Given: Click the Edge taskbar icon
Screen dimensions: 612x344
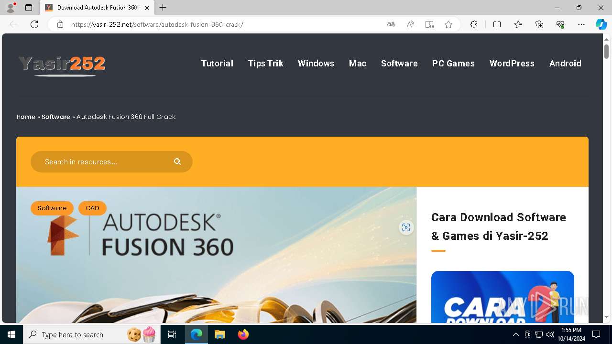Looking at the screenshot, I should [197, 334].
